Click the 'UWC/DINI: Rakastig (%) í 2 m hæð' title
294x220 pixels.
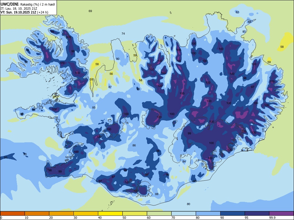28,4
